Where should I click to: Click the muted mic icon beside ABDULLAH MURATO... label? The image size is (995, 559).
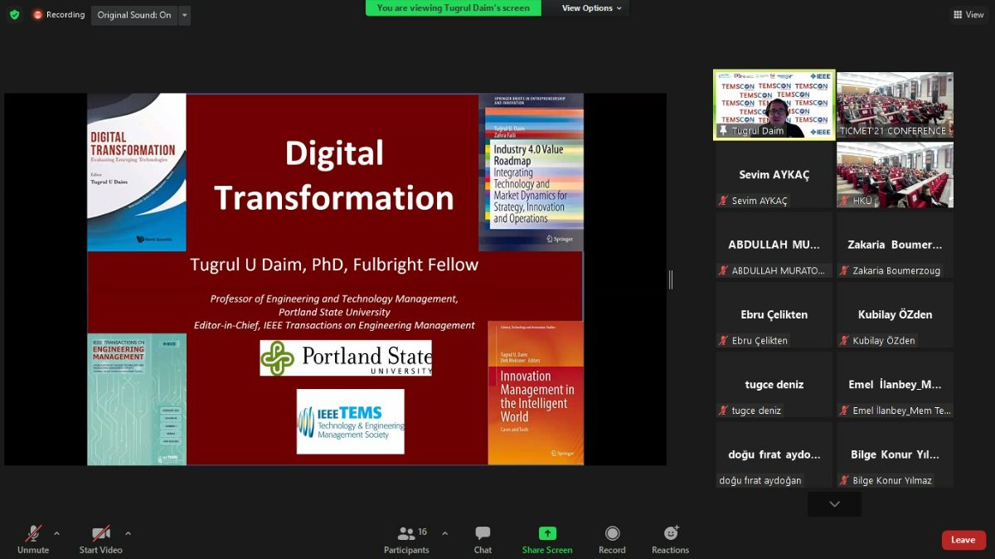coord(724,270)
